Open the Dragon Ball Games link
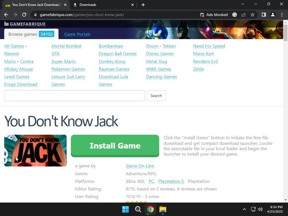This screenshot has width=288, height=216. click(x=118, y=54)
